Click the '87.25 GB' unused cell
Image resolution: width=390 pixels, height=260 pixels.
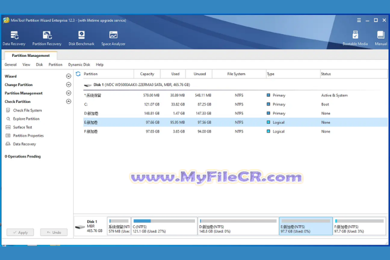[204, 104]
